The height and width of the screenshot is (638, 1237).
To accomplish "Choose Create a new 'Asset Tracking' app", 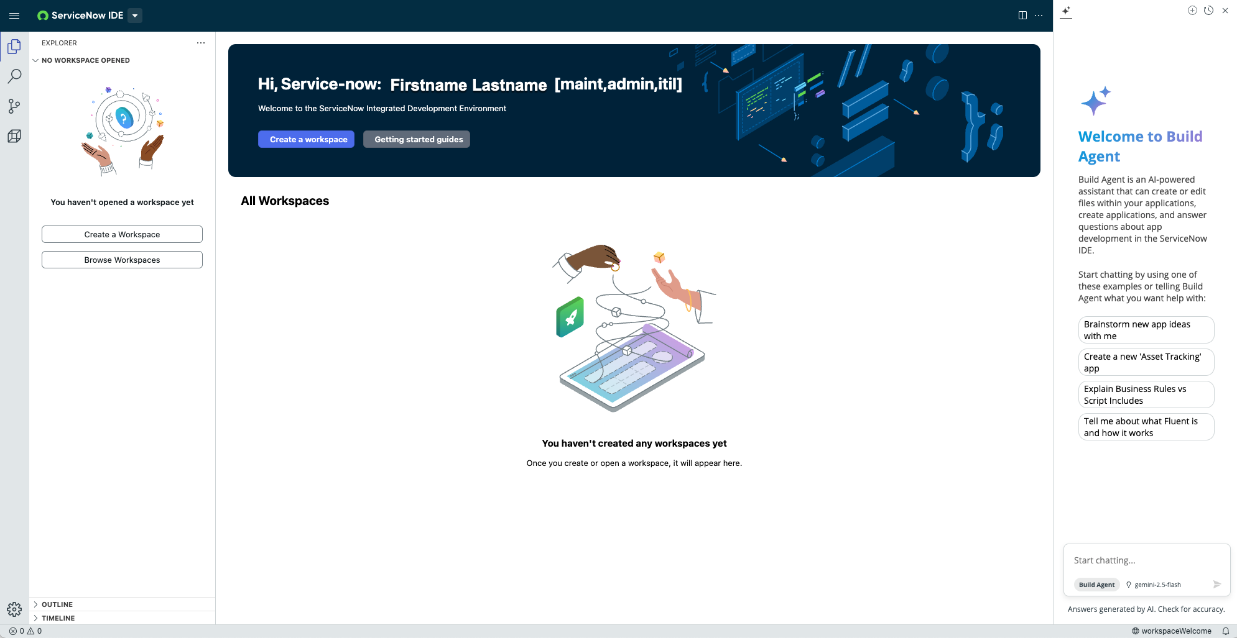I will coord(1146,362).
